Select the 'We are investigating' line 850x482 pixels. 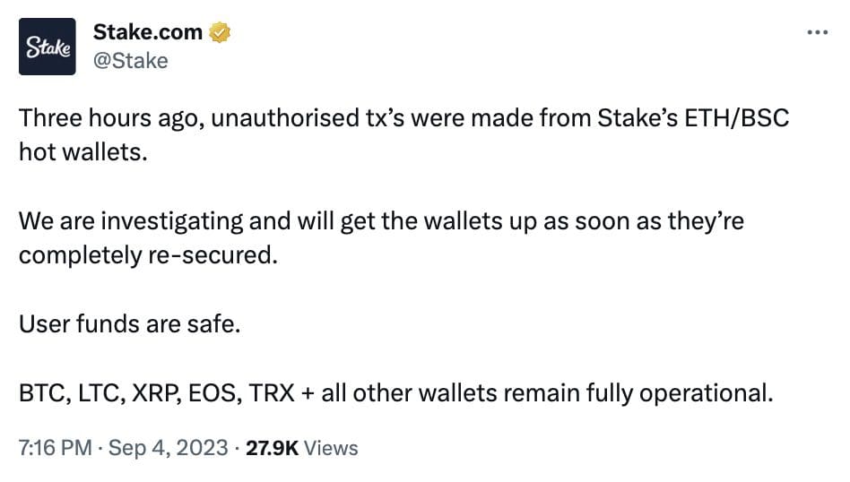(381, 221)
